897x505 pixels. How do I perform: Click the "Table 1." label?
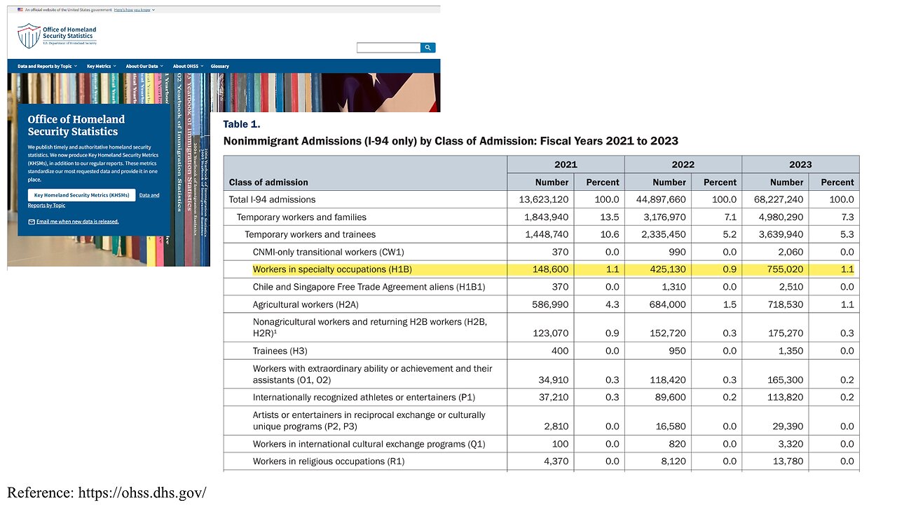click(x=242, y=124)
